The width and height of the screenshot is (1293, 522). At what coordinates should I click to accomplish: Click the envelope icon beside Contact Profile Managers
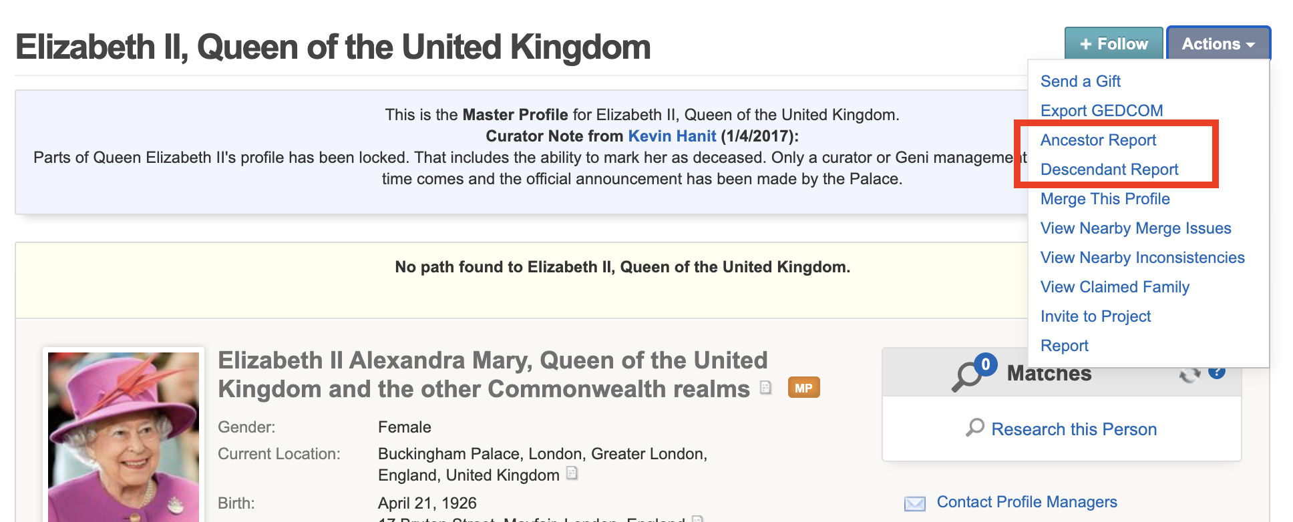click(x=914, y=503)
